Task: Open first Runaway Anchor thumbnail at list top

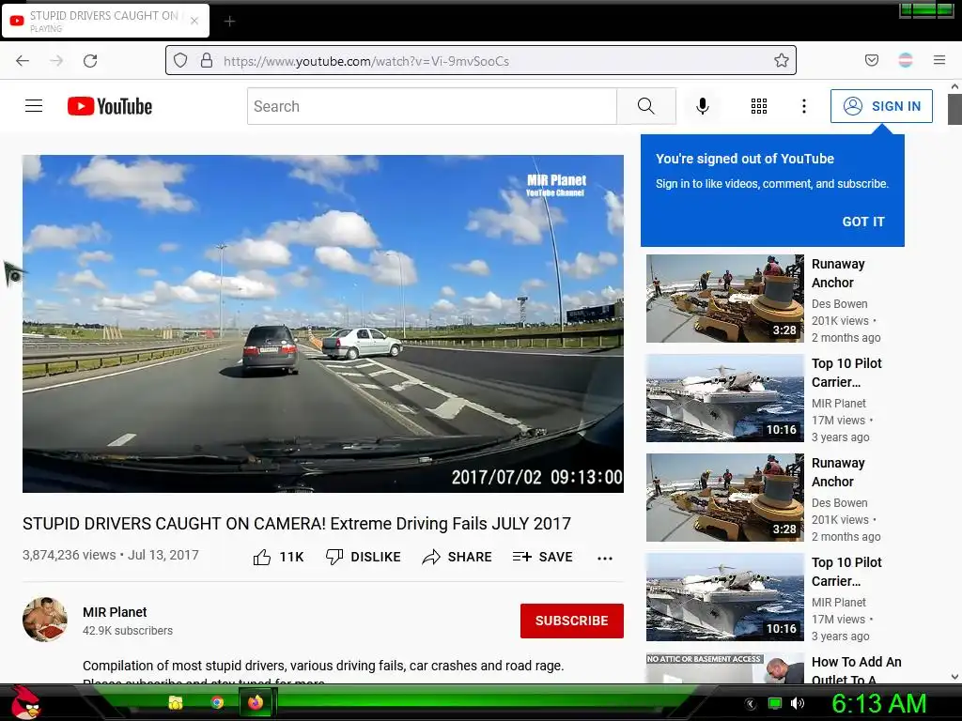Action: click(724, 299)
